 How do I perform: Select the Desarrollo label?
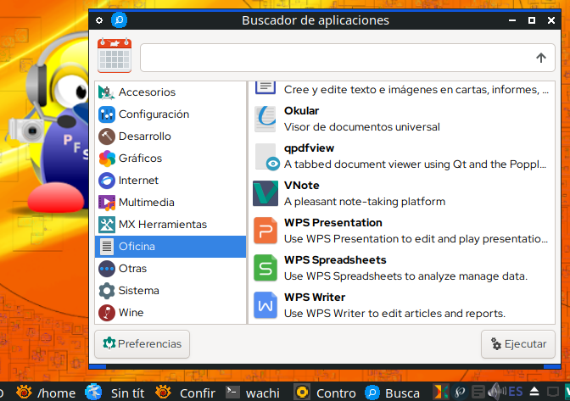point(145,136)
